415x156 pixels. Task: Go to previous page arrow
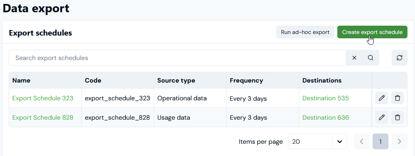[x=361, y=141]
